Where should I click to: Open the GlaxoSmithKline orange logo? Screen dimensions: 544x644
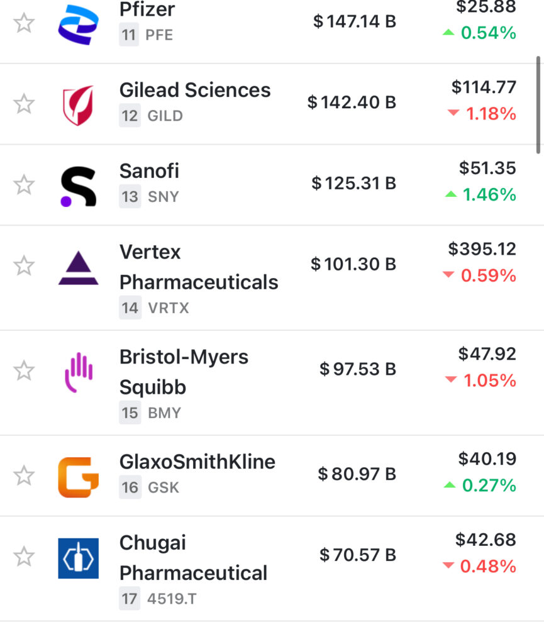pyautogui.click(x=78, y=477)
